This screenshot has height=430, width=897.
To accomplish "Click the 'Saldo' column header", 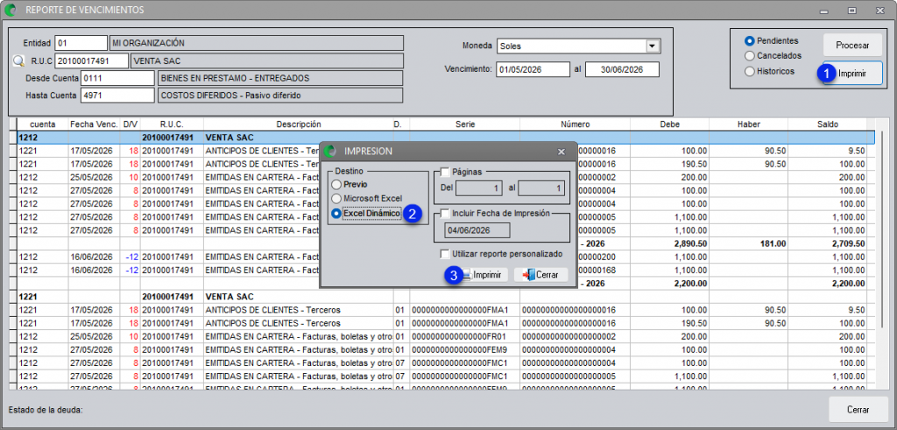I will pos(827,124).
